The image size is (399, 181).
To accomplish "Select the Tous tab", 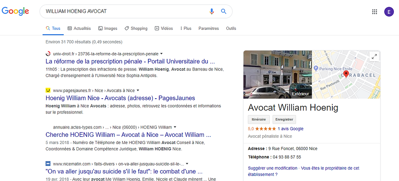I will click(53, 28).
